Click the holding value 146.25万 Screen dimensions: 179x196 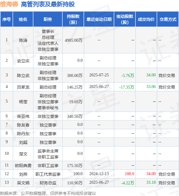point(75,87)
